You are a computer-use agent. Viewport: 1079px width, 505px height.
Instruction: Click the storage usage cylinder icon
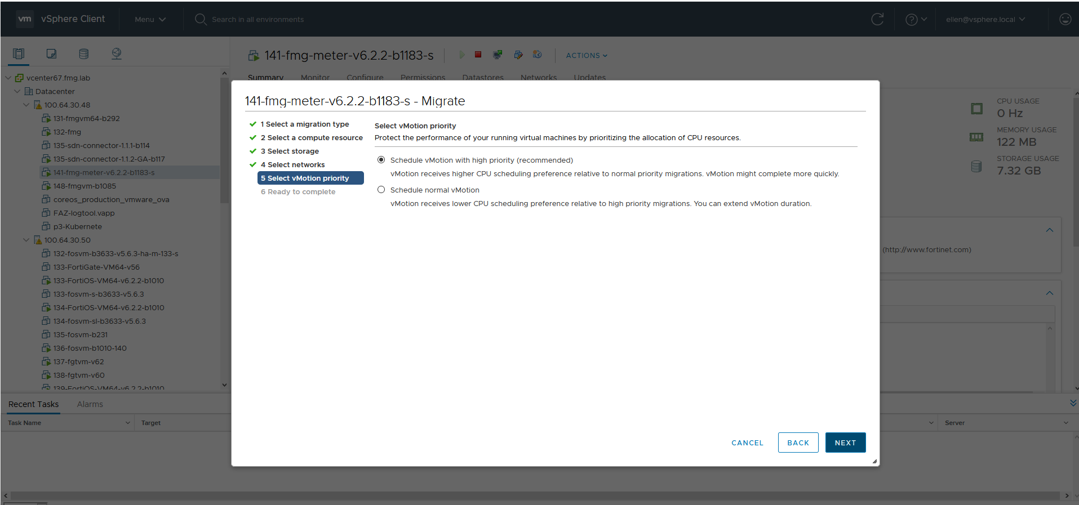pos(976,166)
